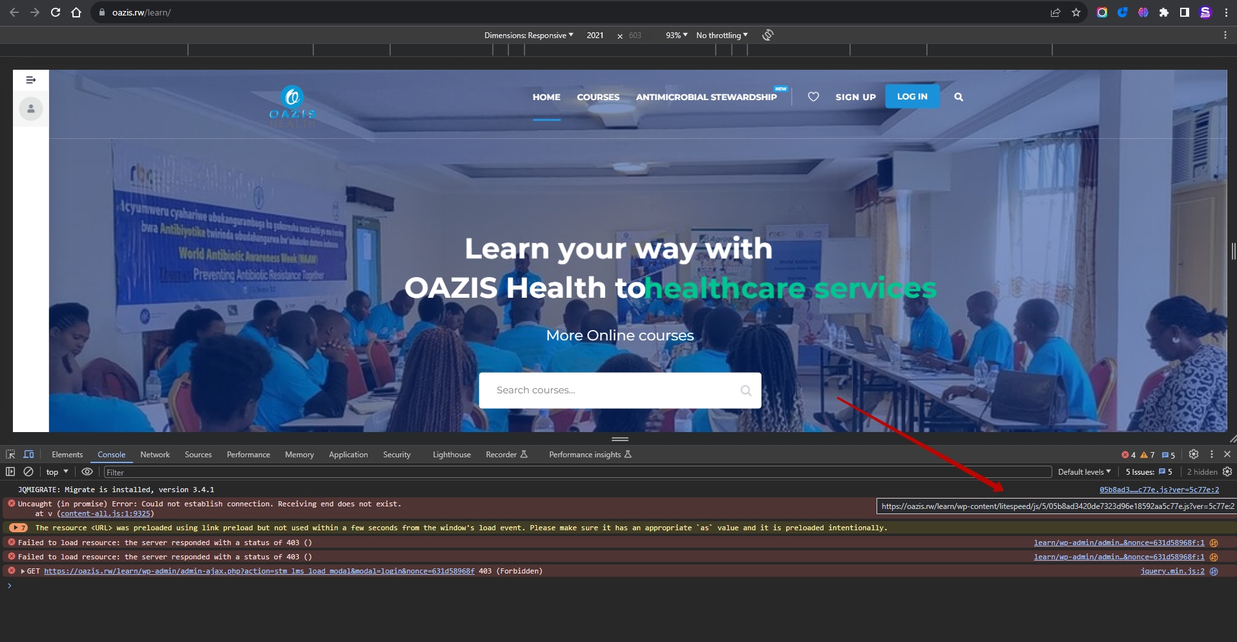The height and width of the screenshot is (642, 1237).
Task: Open the Lighthouse tab
Action: pos(452,454)
